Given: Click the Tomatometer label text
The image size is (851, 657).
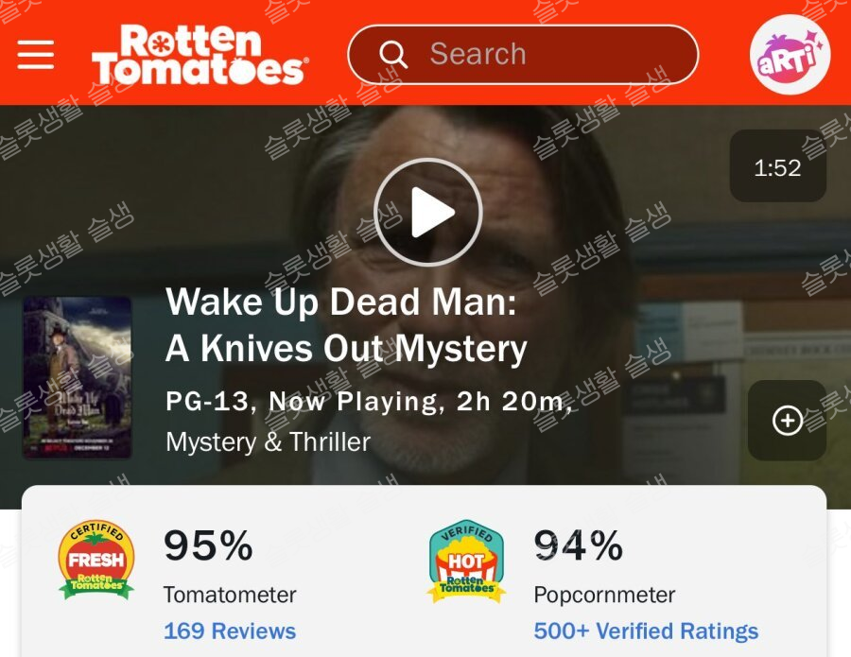Looking at the screenshot, I should (x=230, y=596).
